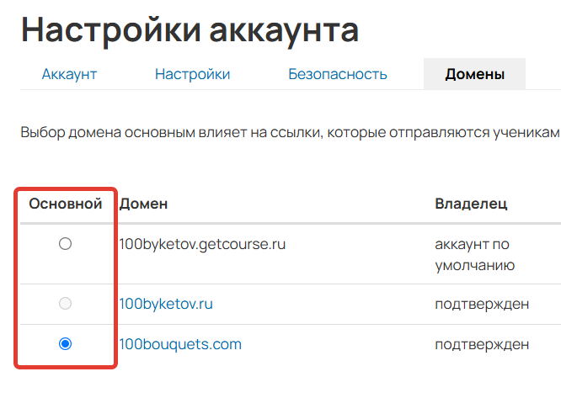
Task: Choose 100bouquets.com main domain radio
Action: click(x=65, y=343)
